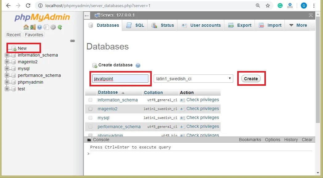Viewport: 323px width, 178px height.
Task: Open navigation panel settings gear icon
Action: point(53,27)
